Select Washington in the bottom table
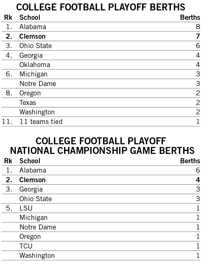The width and height of the screenshot is (204, 264). [37, 255]
